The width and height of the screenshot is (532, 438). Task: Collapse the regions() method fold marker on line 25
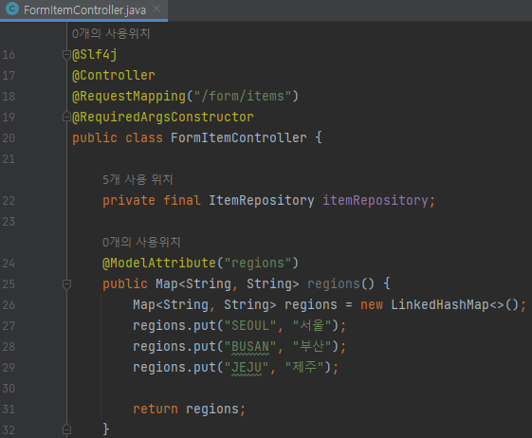pyautogui.click(x=66, y=284)
